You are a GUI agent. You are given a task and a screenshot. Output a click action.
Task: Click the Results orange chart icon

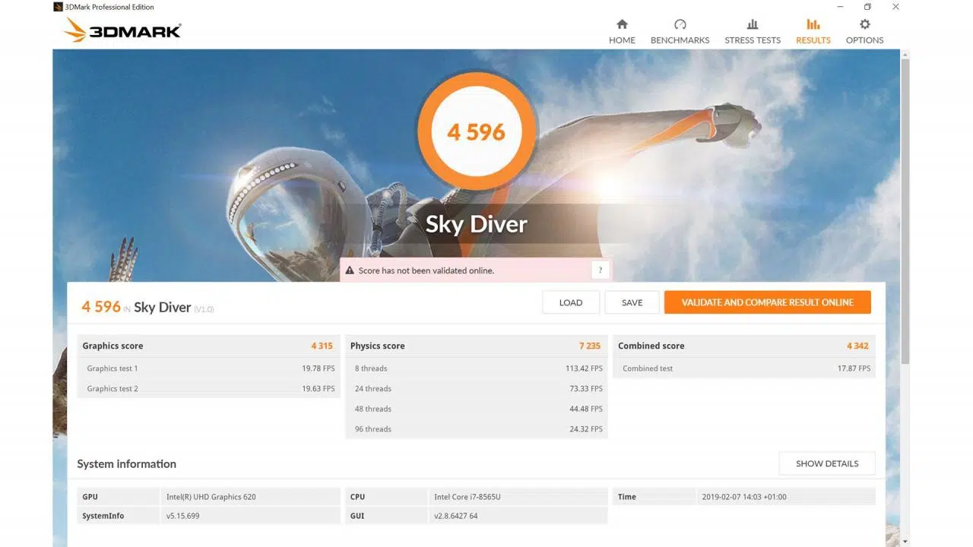[x=813, y=24]
